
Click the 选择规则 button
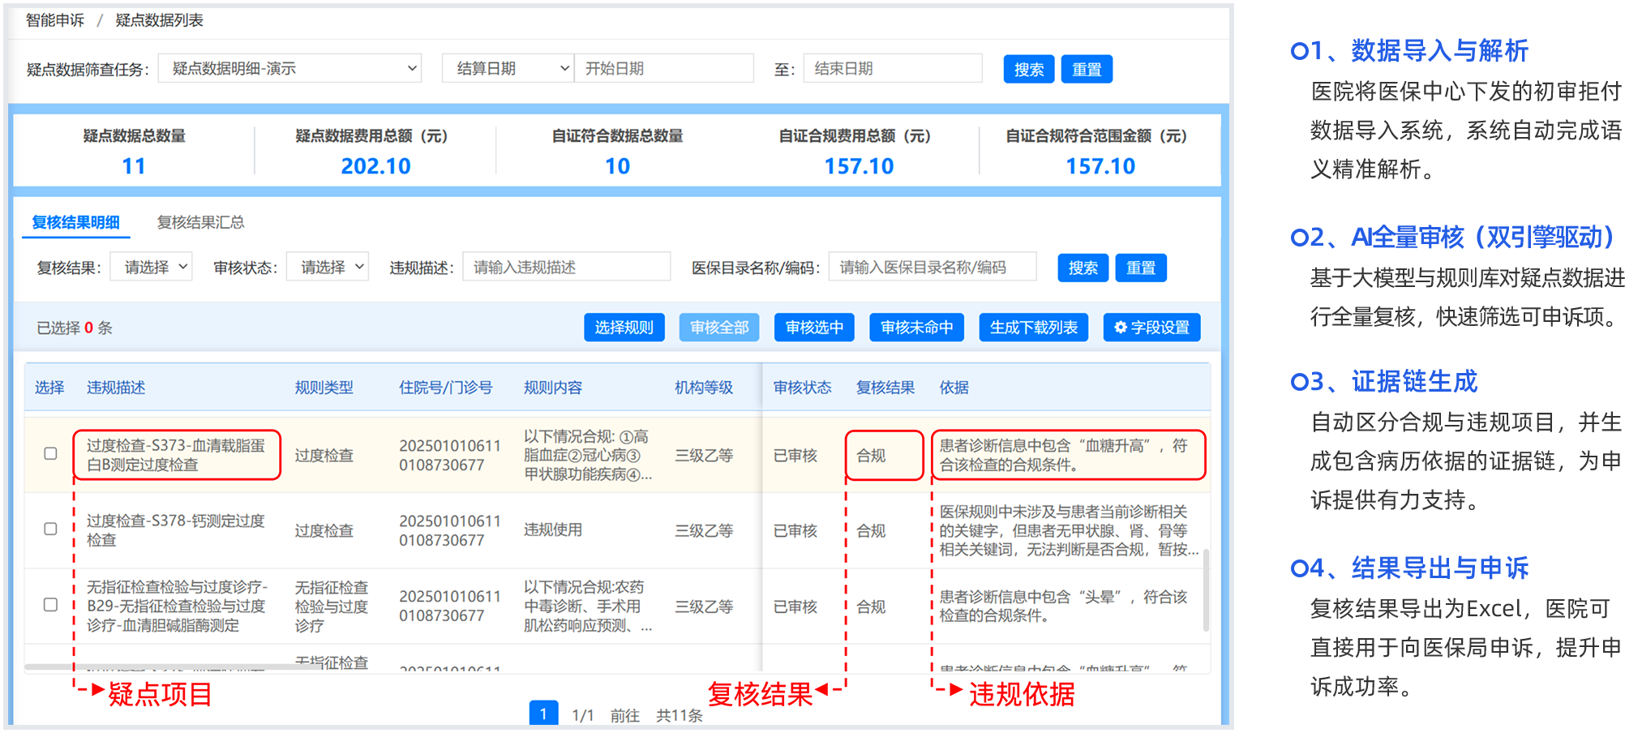pos(624,328)
